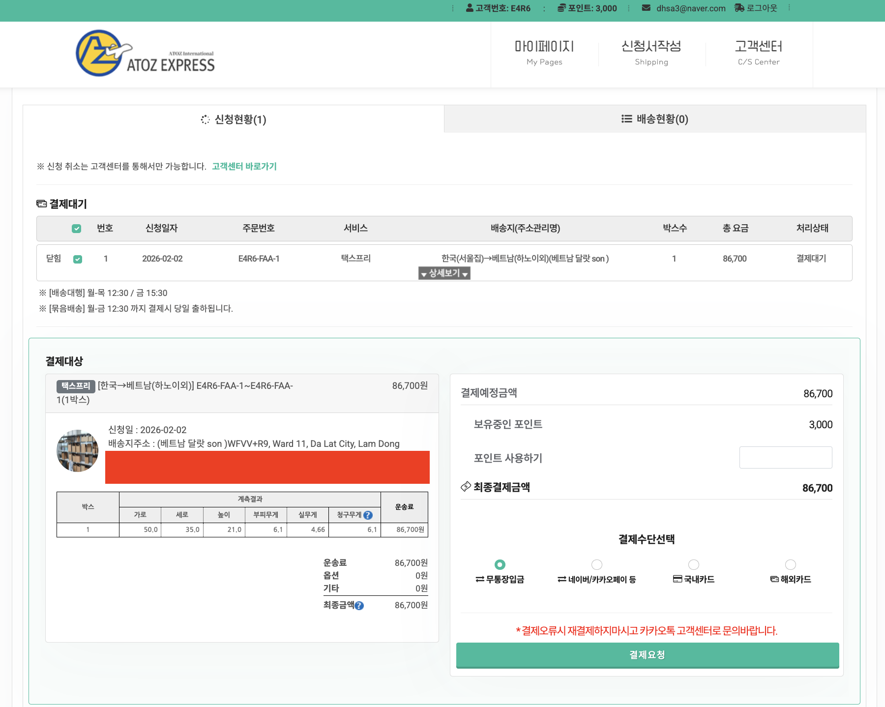Click the 결제대기 wallet icon
This screenshot has width=885, height=707.
point(42,204)
